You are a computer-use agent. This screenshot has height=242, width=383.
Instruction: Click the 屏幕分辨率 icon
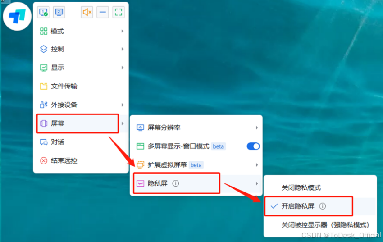(x=140, y=128)
